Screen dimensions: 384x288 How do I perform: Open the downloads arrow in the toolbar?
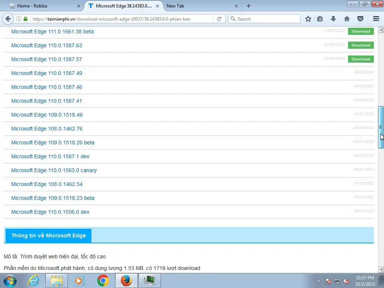click(333, 19)
